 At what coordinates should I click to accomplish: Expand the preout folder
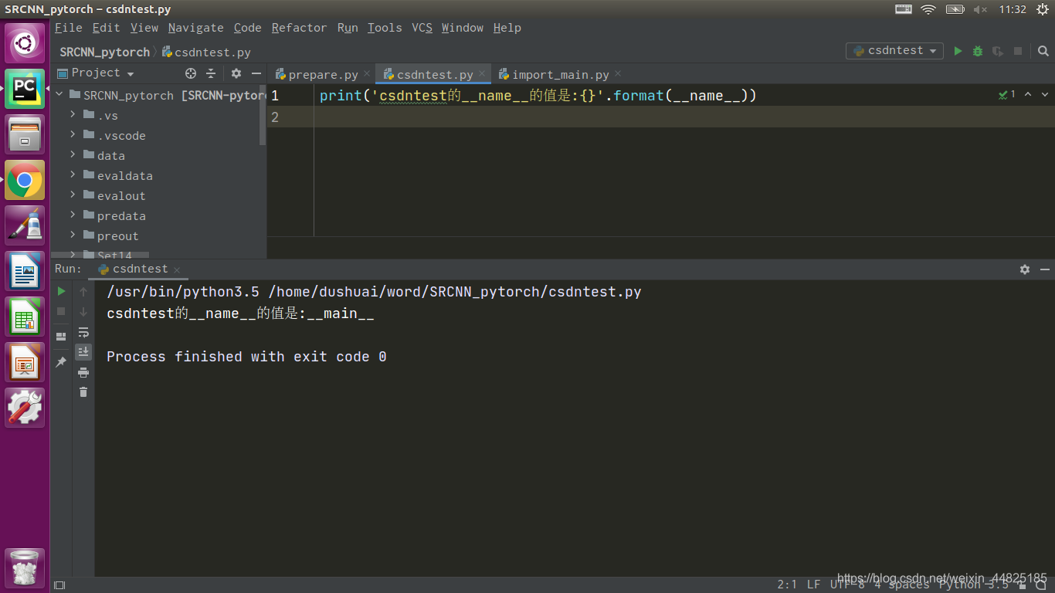pyautogui.click(x=73, y=235)
